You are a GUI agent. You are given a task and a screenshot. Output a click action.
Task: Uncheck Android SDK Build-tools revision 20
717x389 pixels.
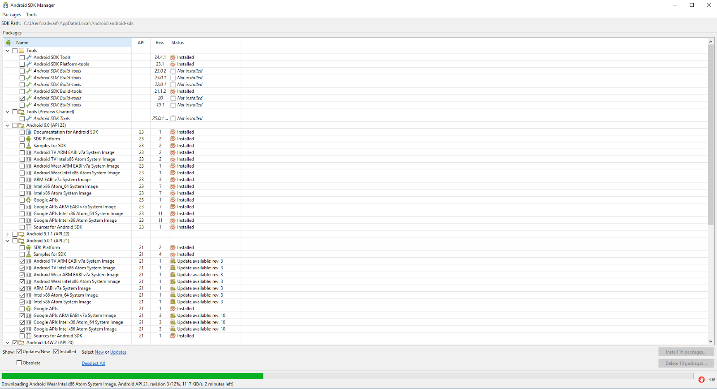click(22, 98)
